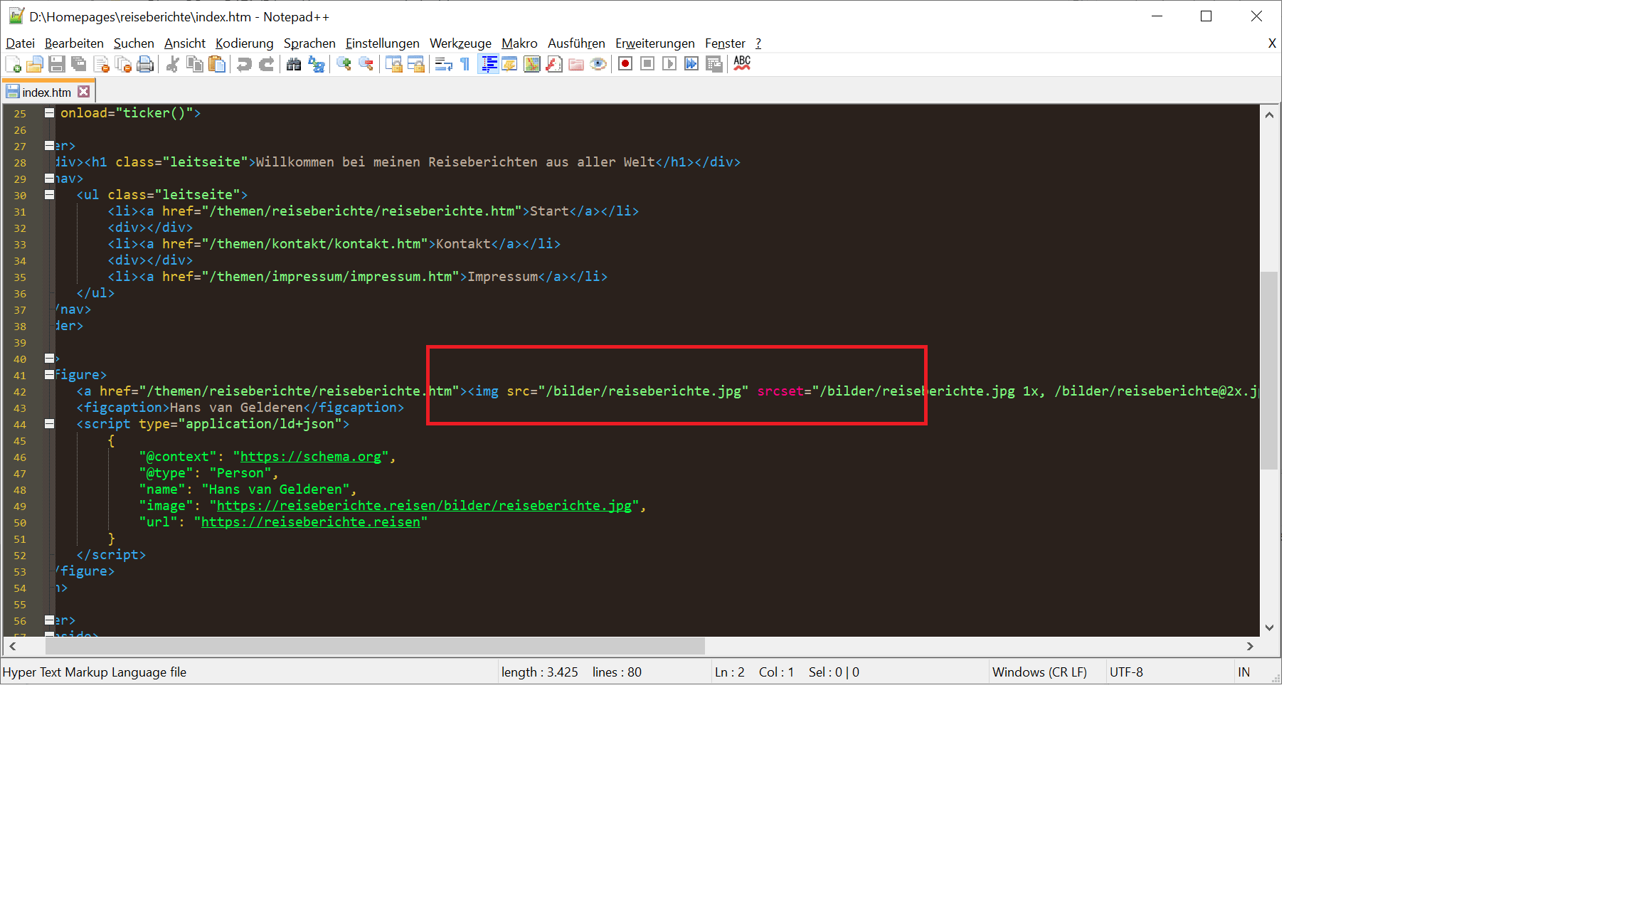Toggle word wrap in the toolbar
Viewport: 1639px width, 922px height.
click(x=442, y=64)
